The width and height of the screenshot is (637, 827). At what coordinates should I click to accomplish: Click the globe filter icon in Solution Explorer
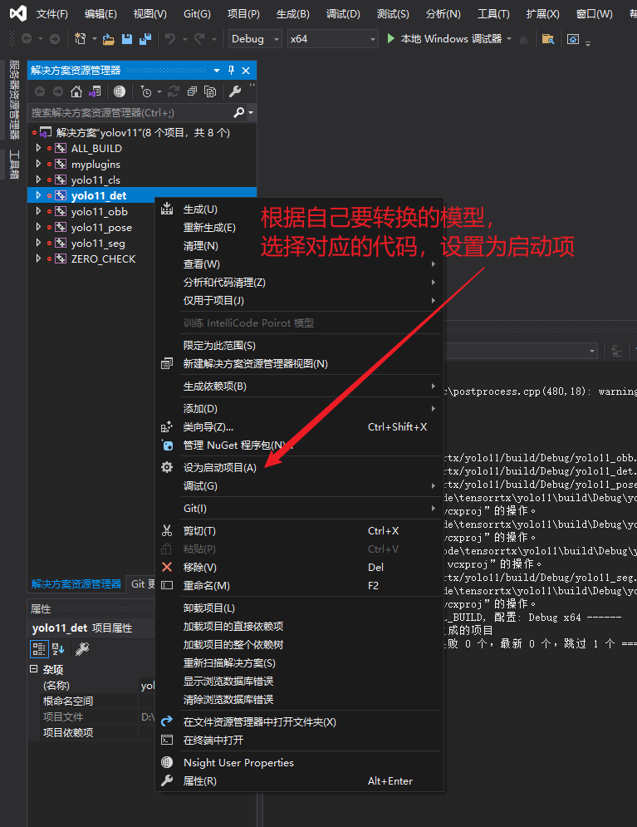[x=120, y=91]
